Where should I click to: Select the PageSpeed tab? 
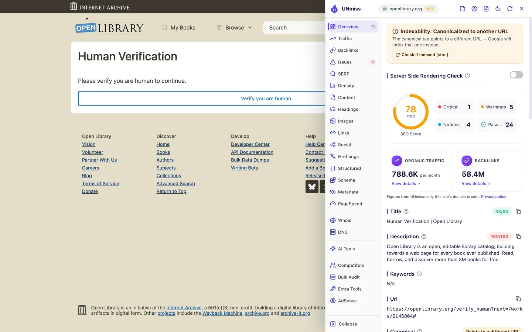(353, 204)
